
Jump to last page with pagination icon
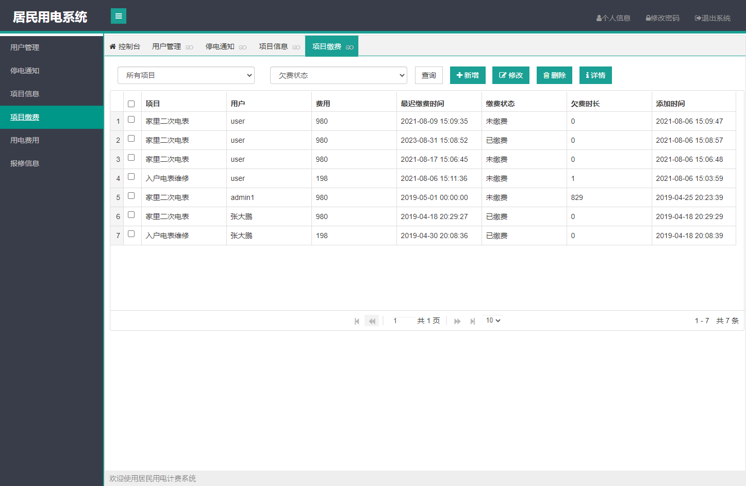(473, 321)
